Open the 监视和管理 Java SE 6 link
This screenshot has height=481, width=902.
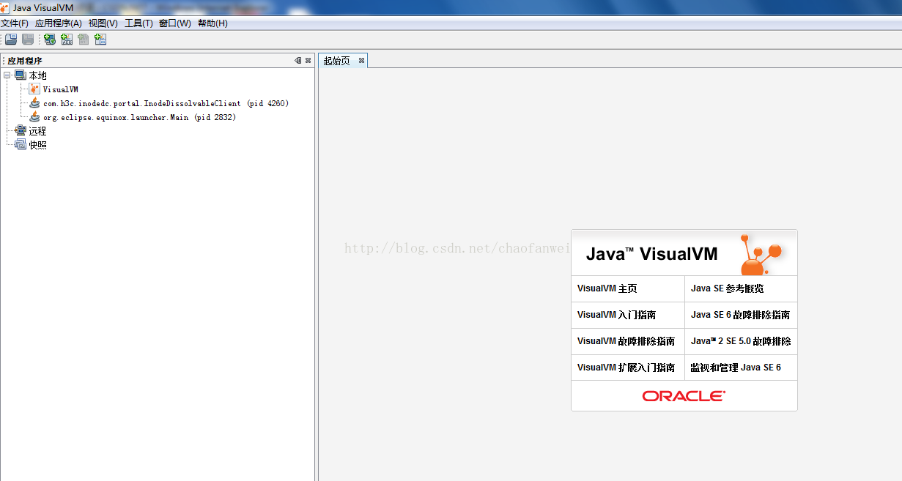click(736, 368)
